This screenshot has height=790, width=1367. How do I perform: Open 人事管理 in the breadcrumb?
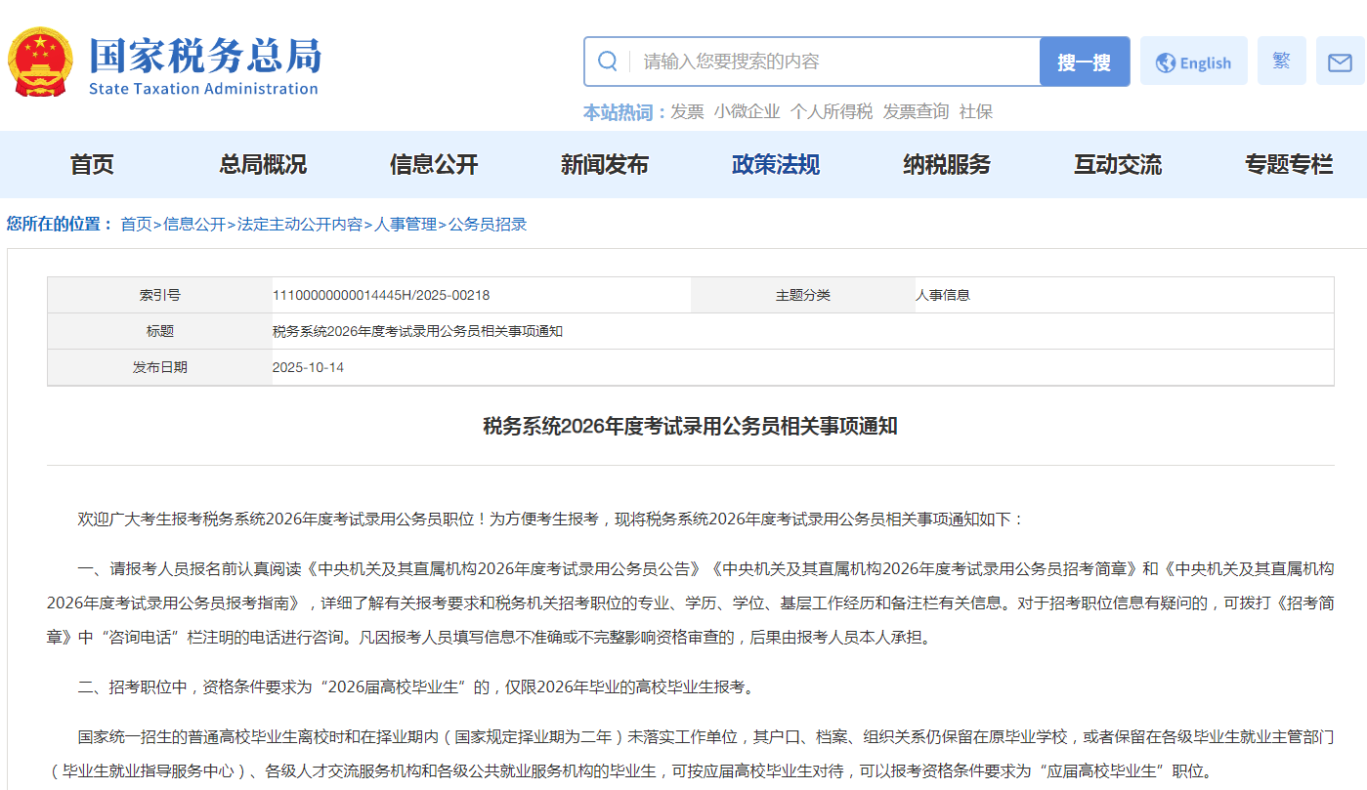[x=406, y=225]
